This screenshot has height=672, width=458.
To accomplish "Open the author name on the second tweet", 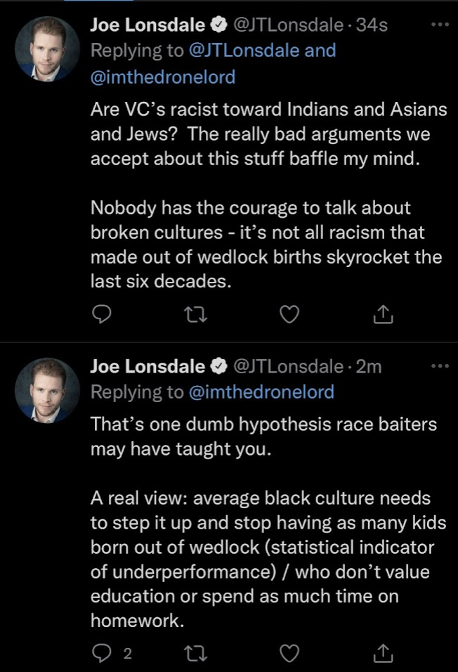I will pos(148,366).
